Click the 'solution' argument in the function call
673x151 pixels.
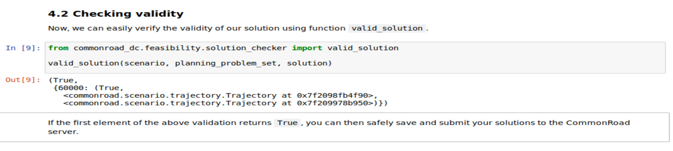coord(307,63)
